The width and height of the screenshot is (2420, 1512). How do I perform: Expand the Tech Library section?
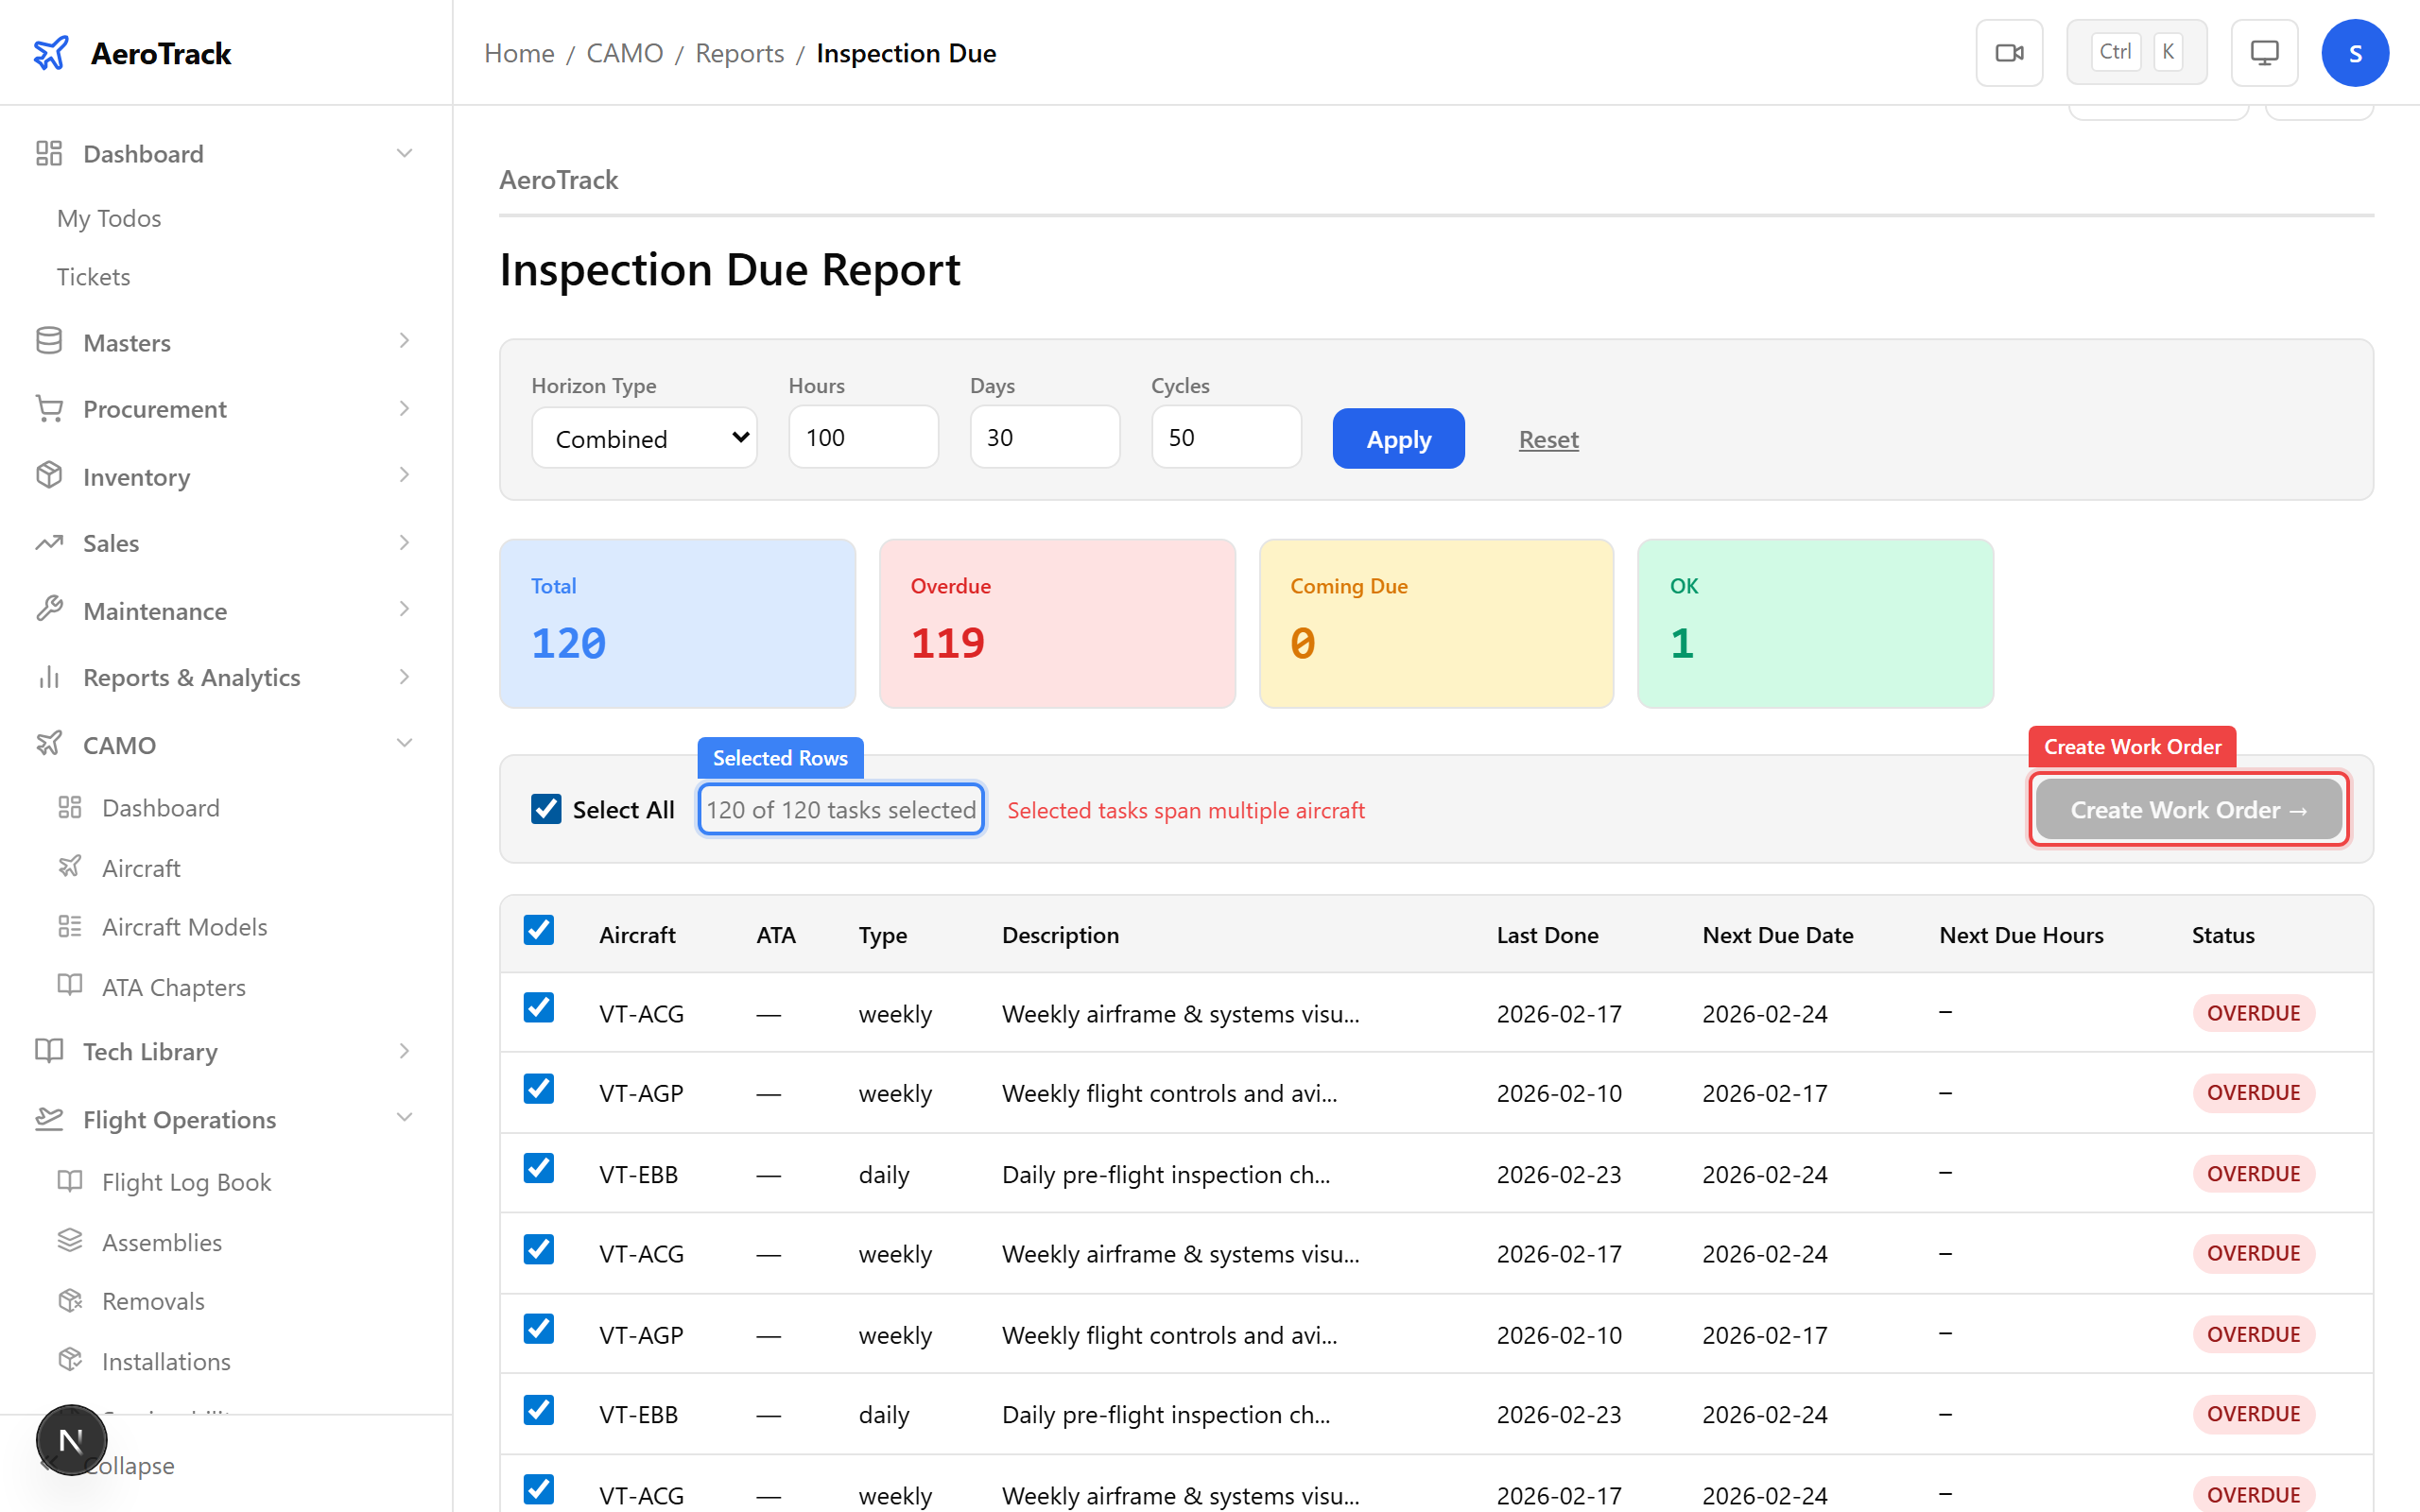[404, 1051]
